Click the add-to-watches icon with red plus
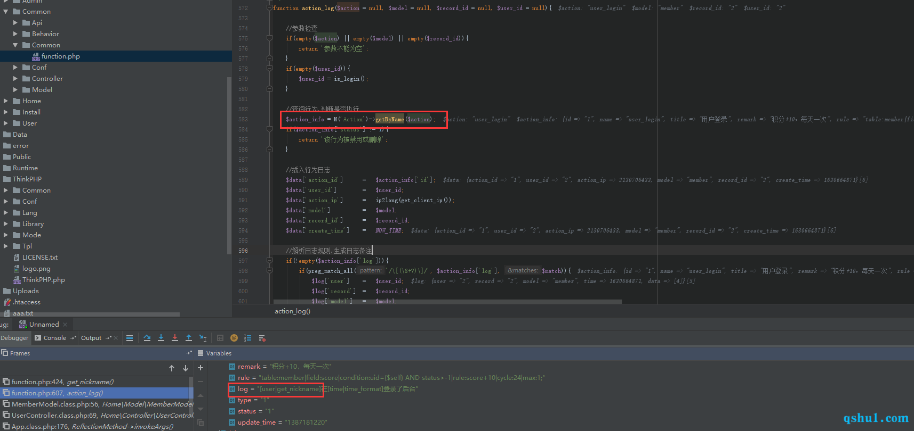This screenshot has height=431, width=914. point(262,338)
